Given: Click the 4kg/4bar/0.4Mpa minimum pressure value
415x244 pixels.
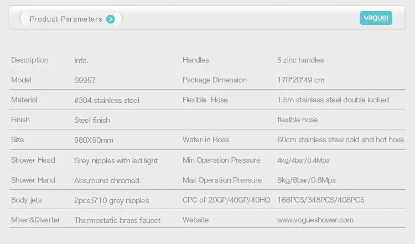Looking at the screenshot, I should tap(303, 160).
